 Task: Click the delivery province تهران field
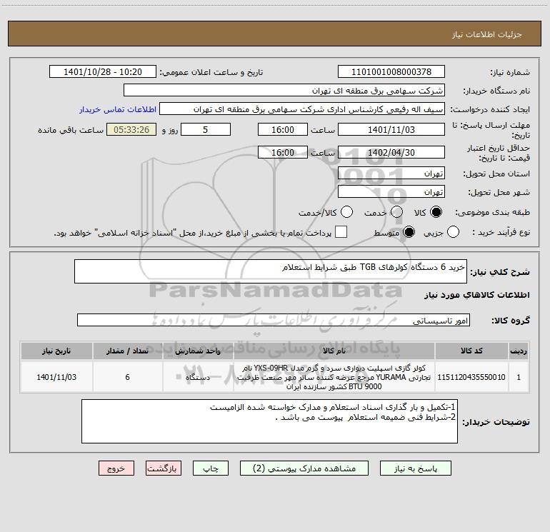pos(391,174)
